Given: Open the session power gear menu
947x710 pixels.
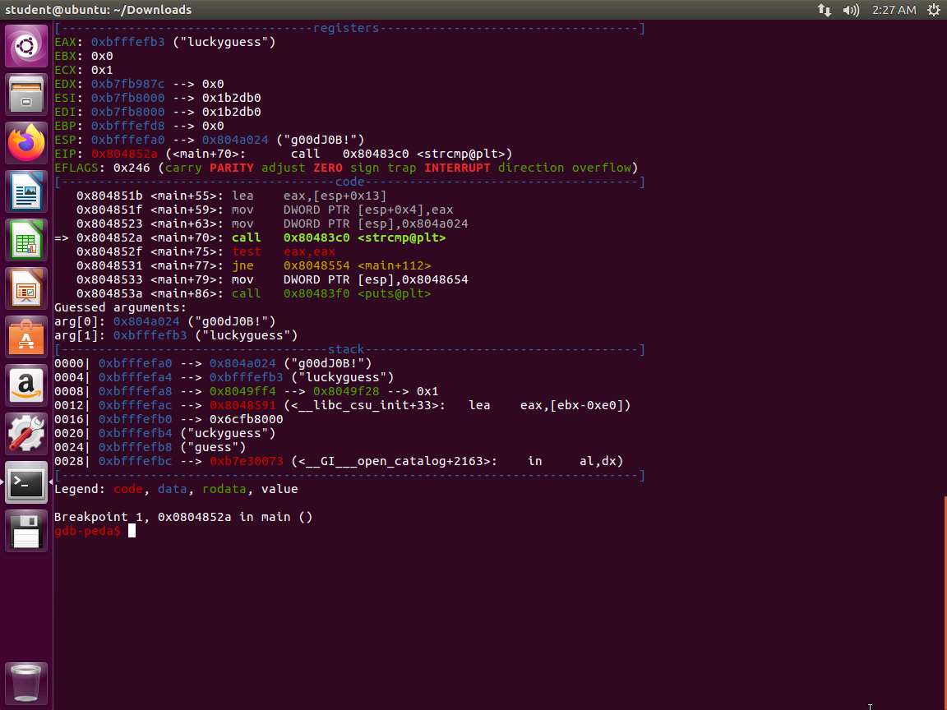Looking at the screenshot, I should click(x=933, y=10).
